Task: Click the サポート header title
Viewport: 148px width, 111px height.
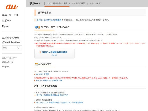Action: (x=35, y=4)
